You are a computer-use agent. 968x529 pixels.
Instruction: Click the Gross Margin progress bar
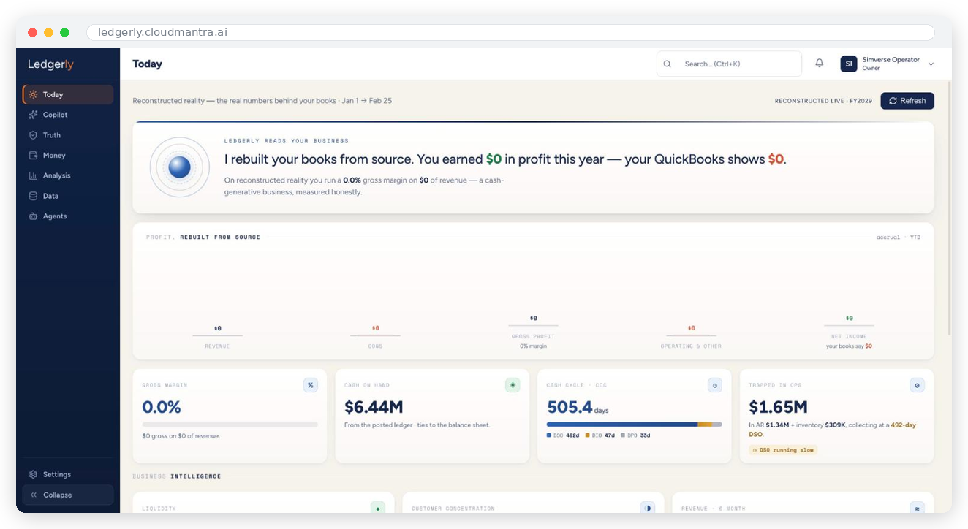coord(230,425)
